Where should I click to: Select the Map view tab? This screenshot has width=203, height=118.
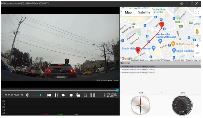[128, 12]
